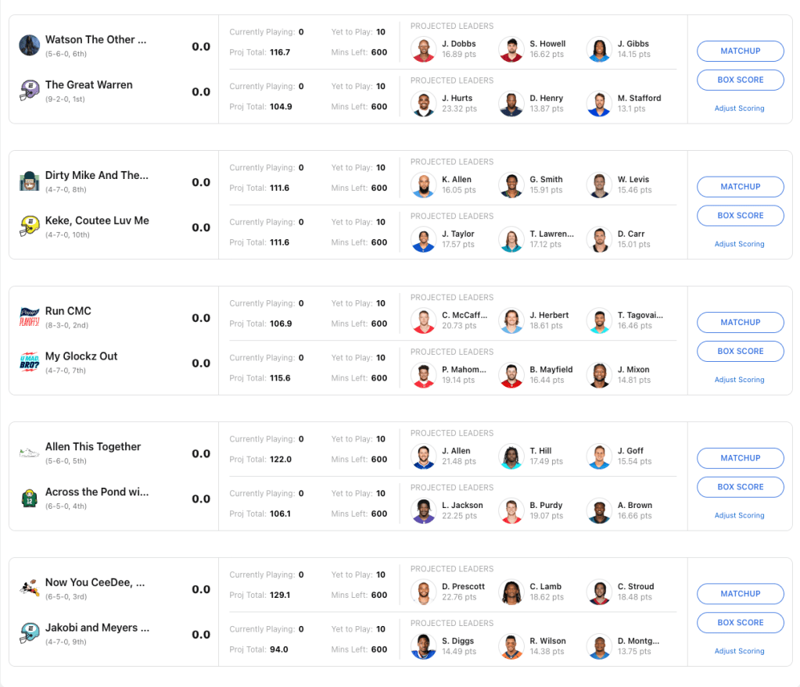Open L. Jackson player headshot
Screen dimensions: 800x687
tap(423, 511)
